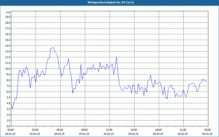
Task: Select the "09:00" time label
Action: pyautogui.click(x=85, y=130)
